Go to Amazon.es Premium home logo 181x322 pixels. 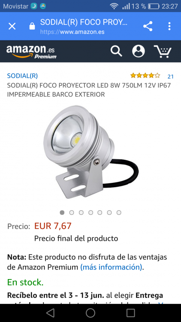point(31,52)
